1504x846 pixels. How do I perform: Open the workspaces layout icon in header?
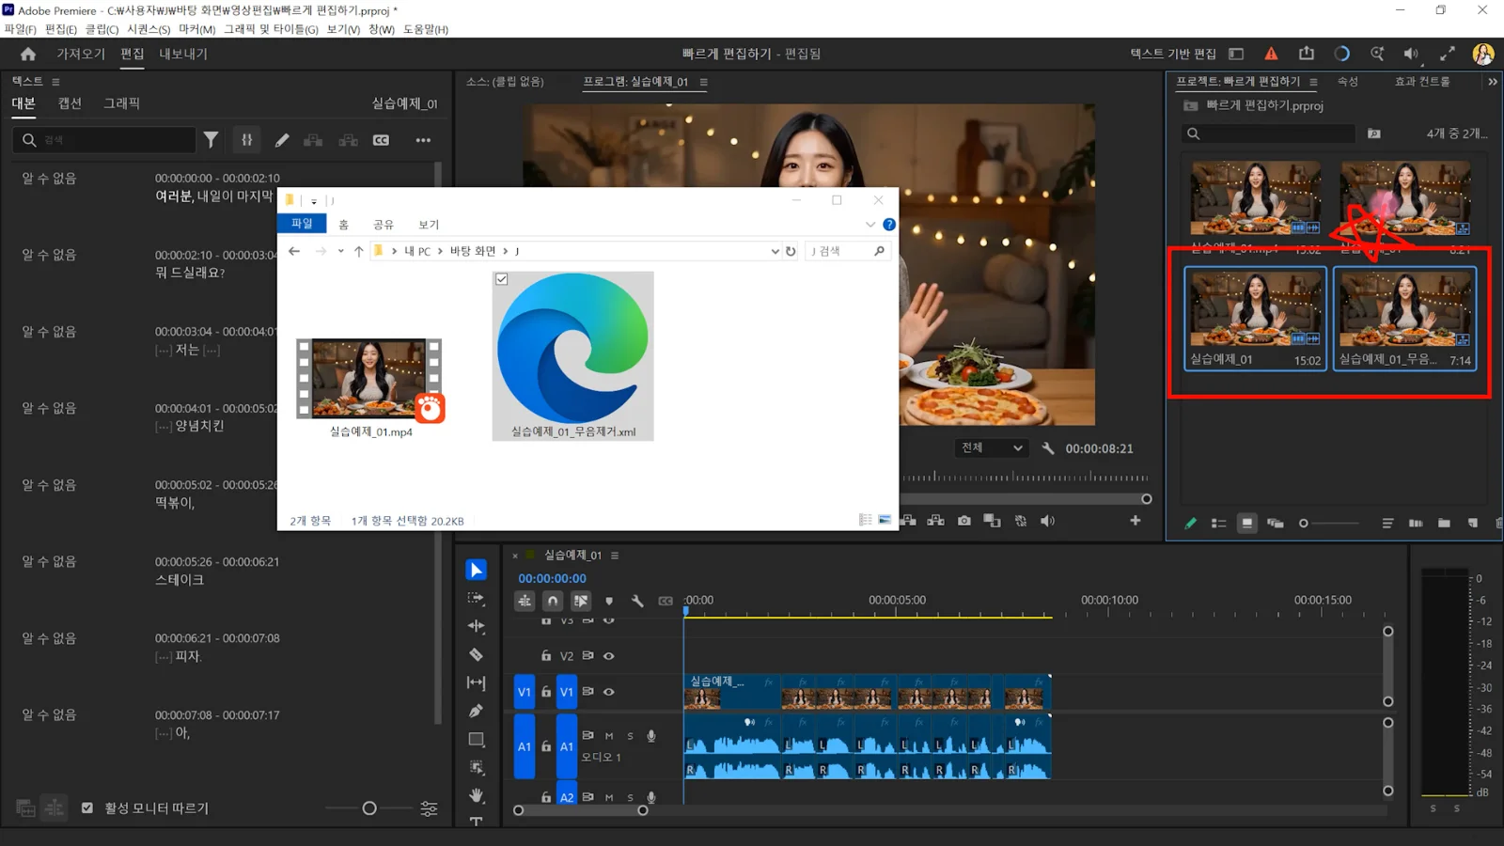1236,54
